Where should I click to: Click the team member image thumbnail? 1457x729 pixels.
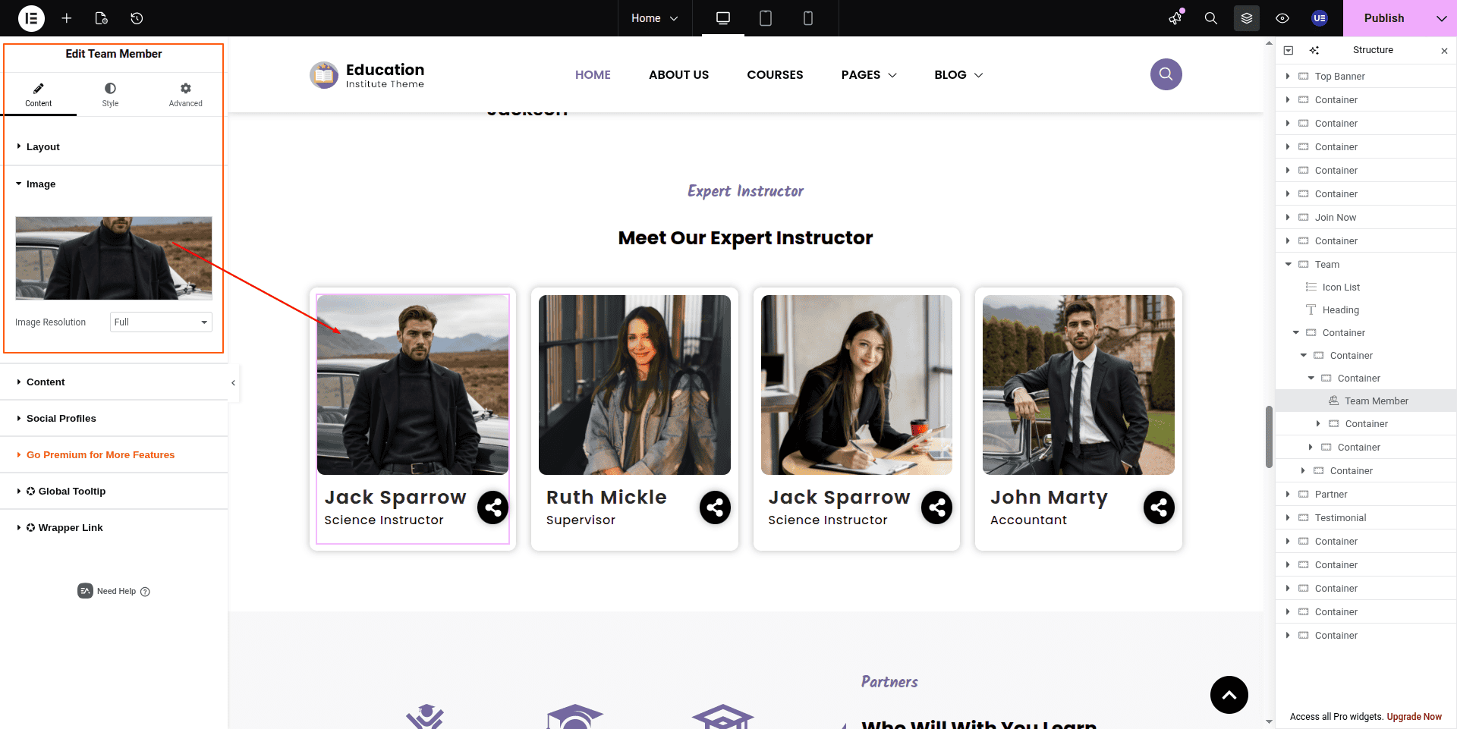(114, 258)
